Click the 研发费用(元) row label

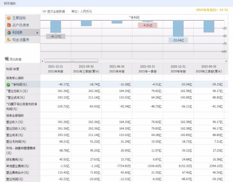coord(15,160)
